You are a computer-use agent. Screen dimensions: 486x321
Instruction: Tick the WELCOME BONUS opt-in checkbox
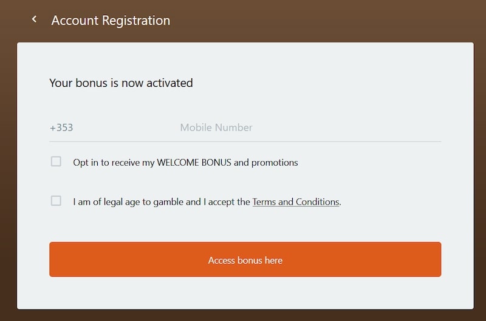56,161
